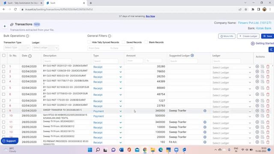Click the Amount From filter field
This screenshot has width=274, height=154.
[134, 61]
